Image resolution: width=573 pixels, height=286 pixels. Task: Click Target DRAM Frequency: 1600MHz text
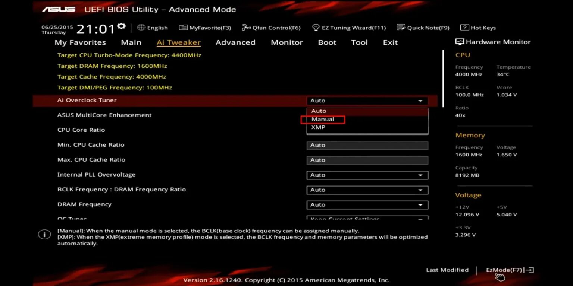pyautogui.click(x=112, y=66)
